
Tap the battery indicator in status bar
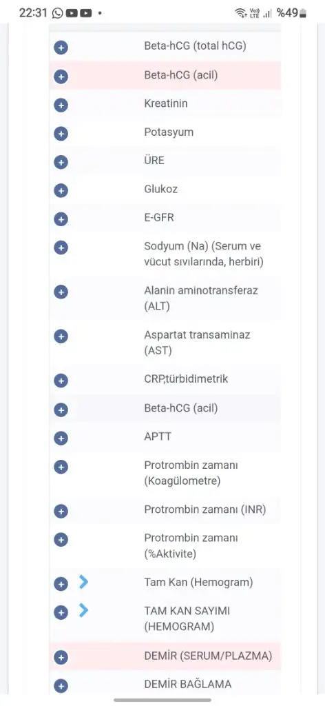click(x=304, y=13)
